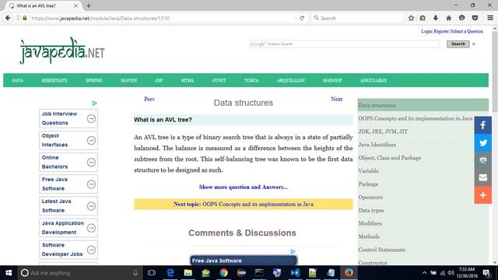Open bookmarks library icon in toolbar
This screenshot has height=280, width=498.
(423, 18)
